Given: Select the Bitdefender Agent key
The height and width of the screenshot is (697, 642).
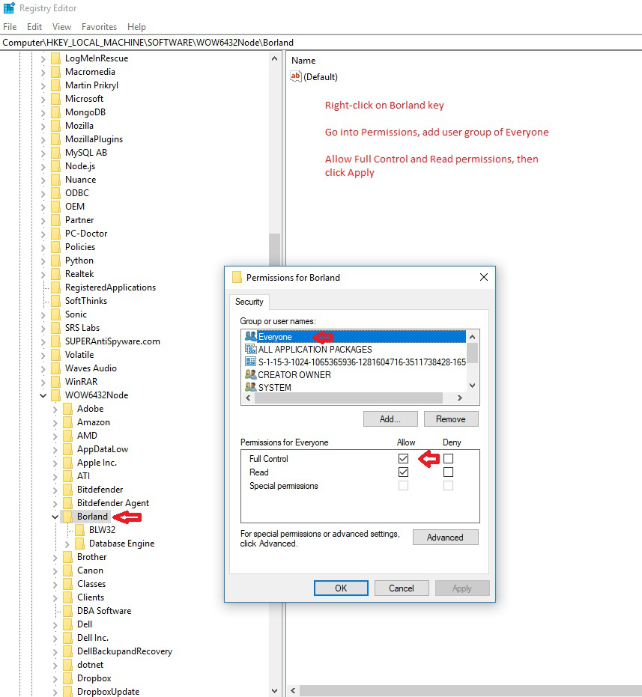Looking at the screenshot, I should pos(113,503).
